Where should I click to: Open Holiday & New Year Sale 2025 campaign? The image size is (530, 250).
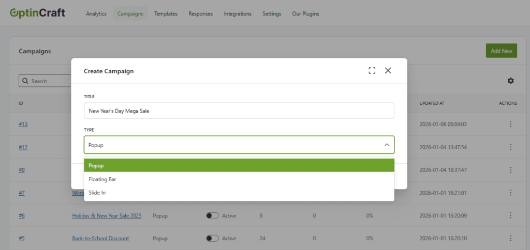[x=107, y=215]
